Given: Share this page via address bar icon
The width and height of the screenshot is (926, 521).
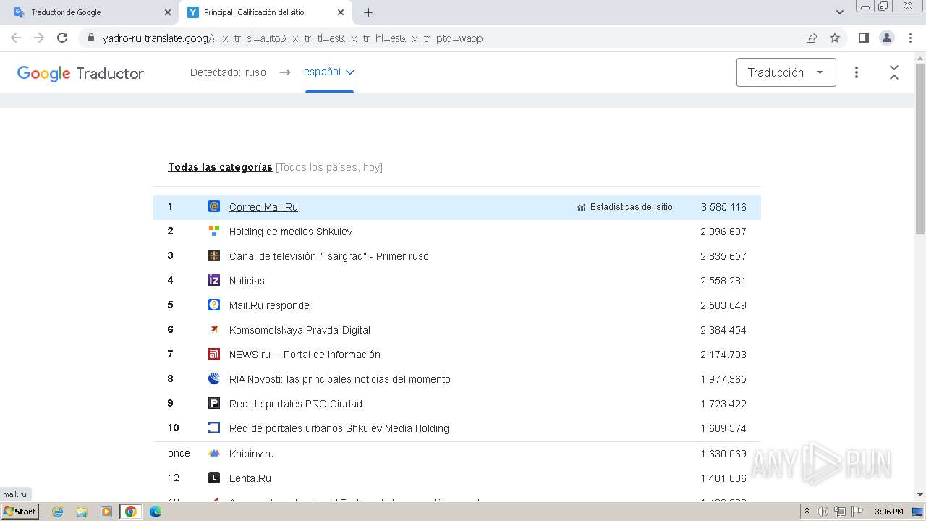Looking at the screenshot, I should tap(812, 38).
